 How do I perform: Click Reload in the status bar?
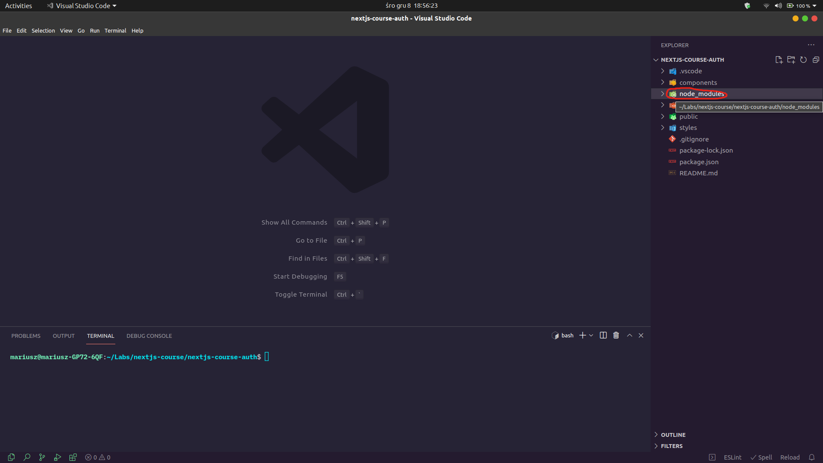pos(790,457)
